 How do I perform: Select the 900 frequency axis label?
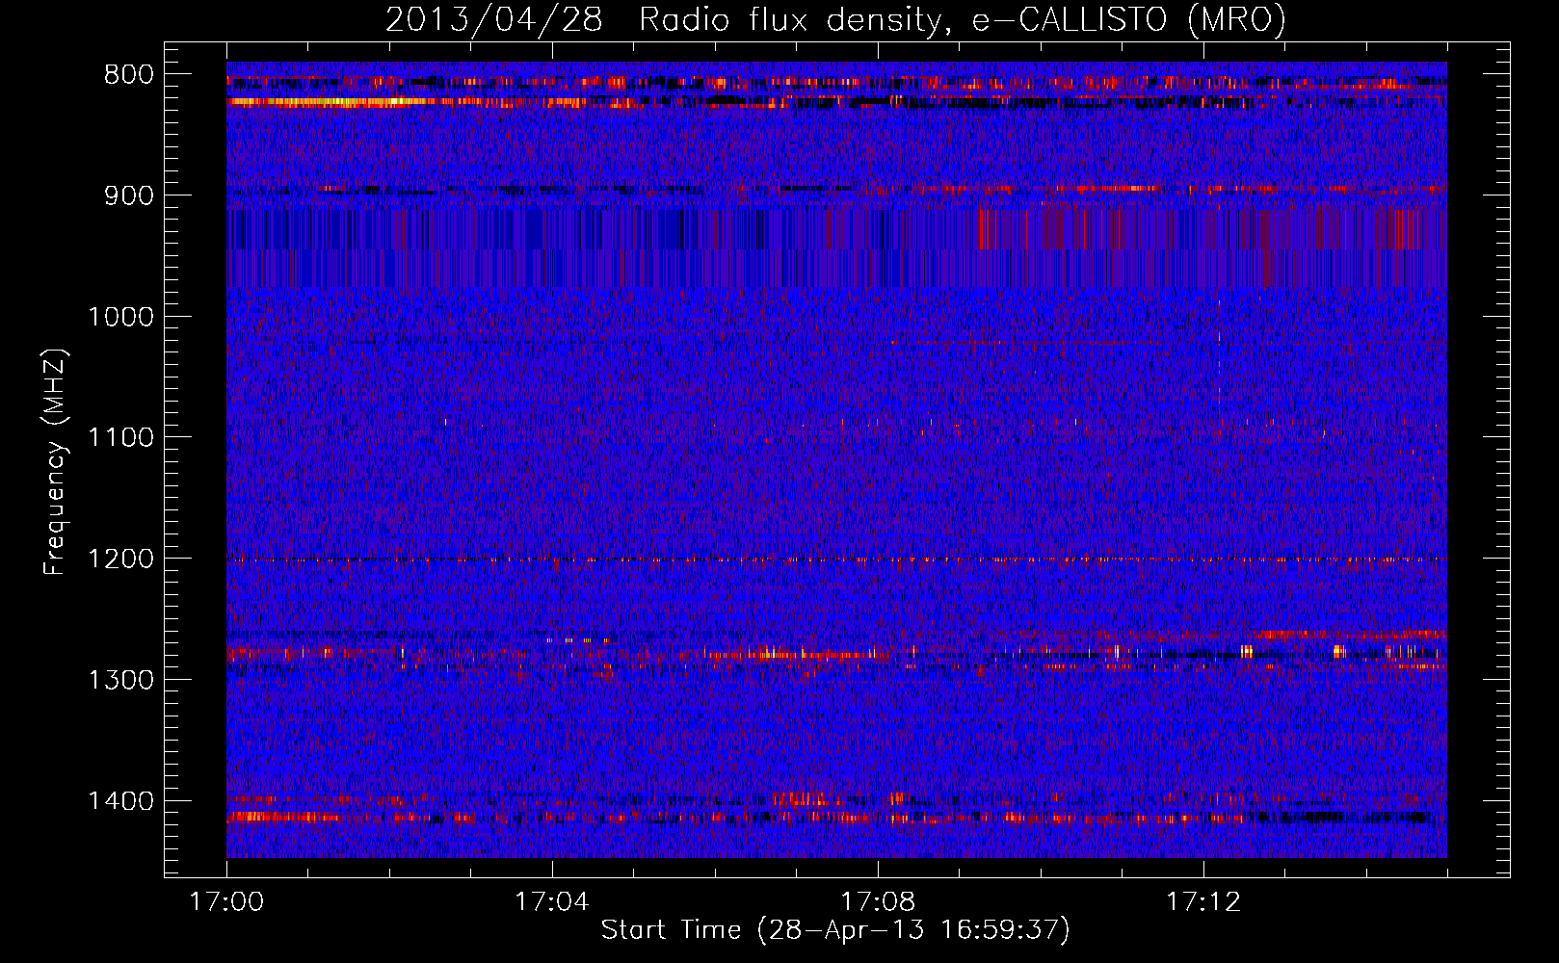pyautogui.click(x=128, y=195)
